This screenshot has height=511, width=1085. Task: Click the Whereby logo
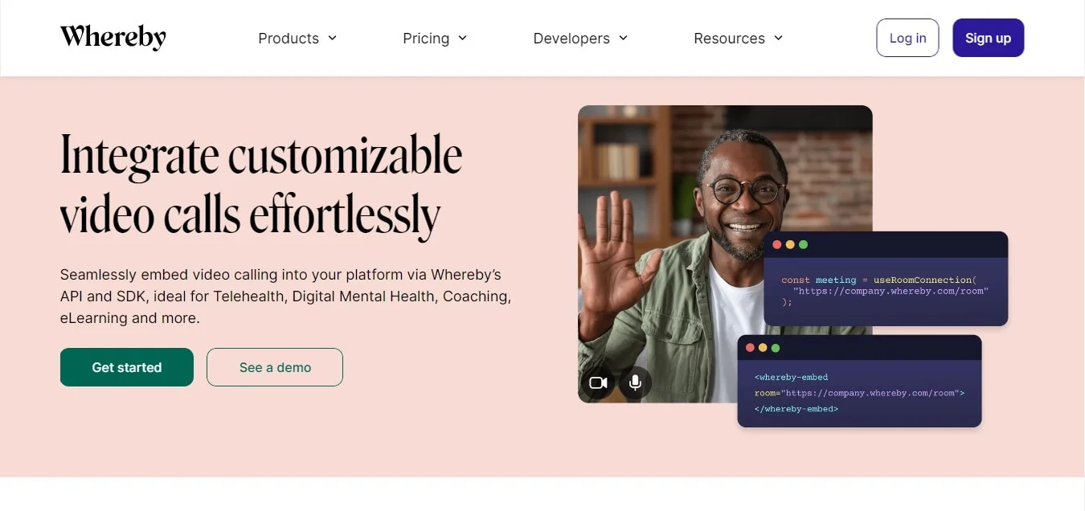(x=113, y=37)
